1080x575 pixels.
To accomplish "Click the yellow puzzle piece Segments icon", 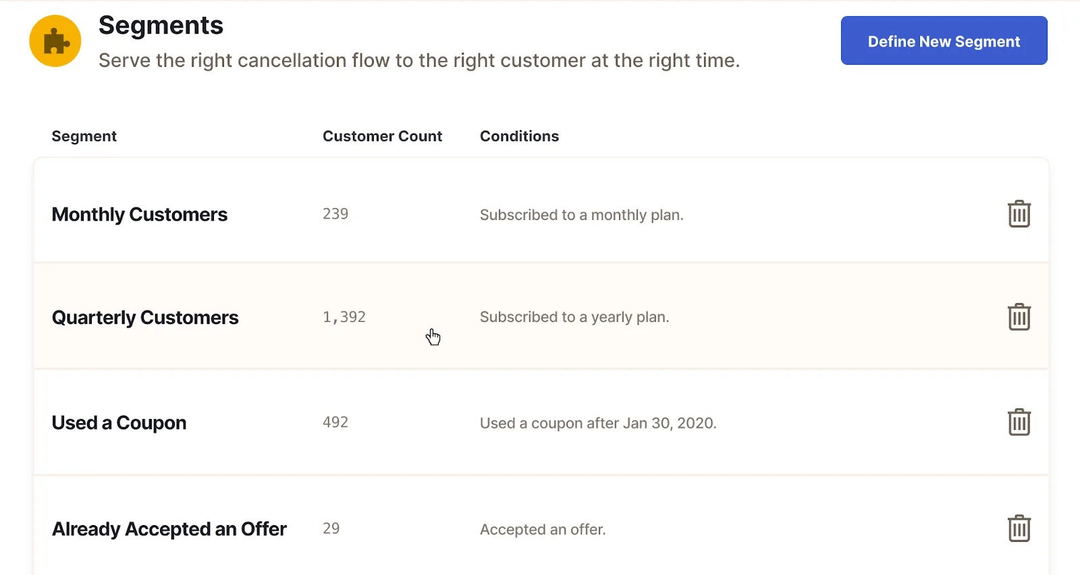I will (55, 41).
